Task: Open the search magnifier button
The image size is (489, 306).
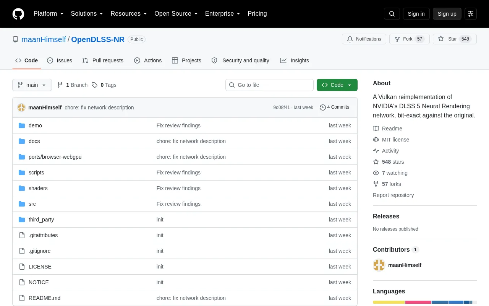Action: [x=392, y=14]
